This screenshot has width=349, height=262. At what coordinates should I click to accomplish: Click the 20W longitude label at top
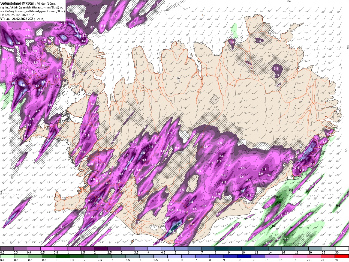[145, 1]
